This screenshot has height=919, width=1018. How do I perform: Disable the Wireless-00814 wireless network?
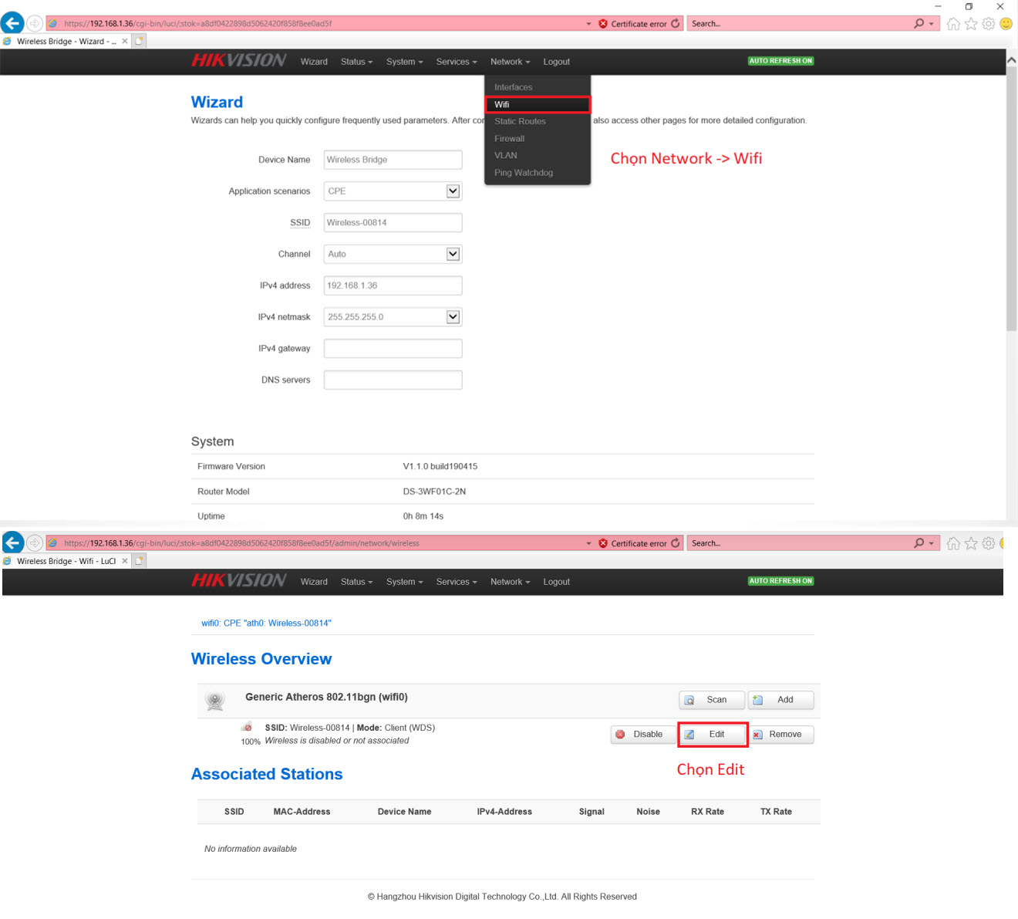coord(642,735)
